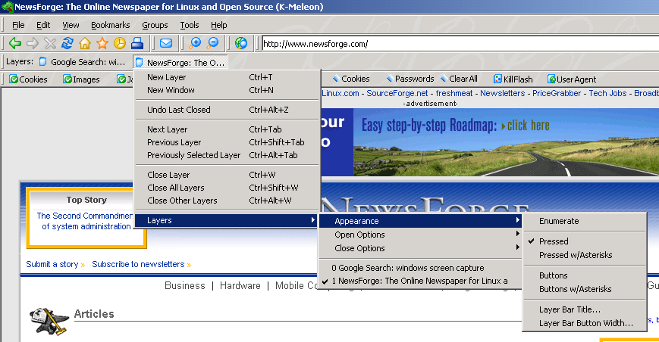Screen dimensions: 659x342
Task: Toggle the Cookies checkbox button
Action: [29, 79]
